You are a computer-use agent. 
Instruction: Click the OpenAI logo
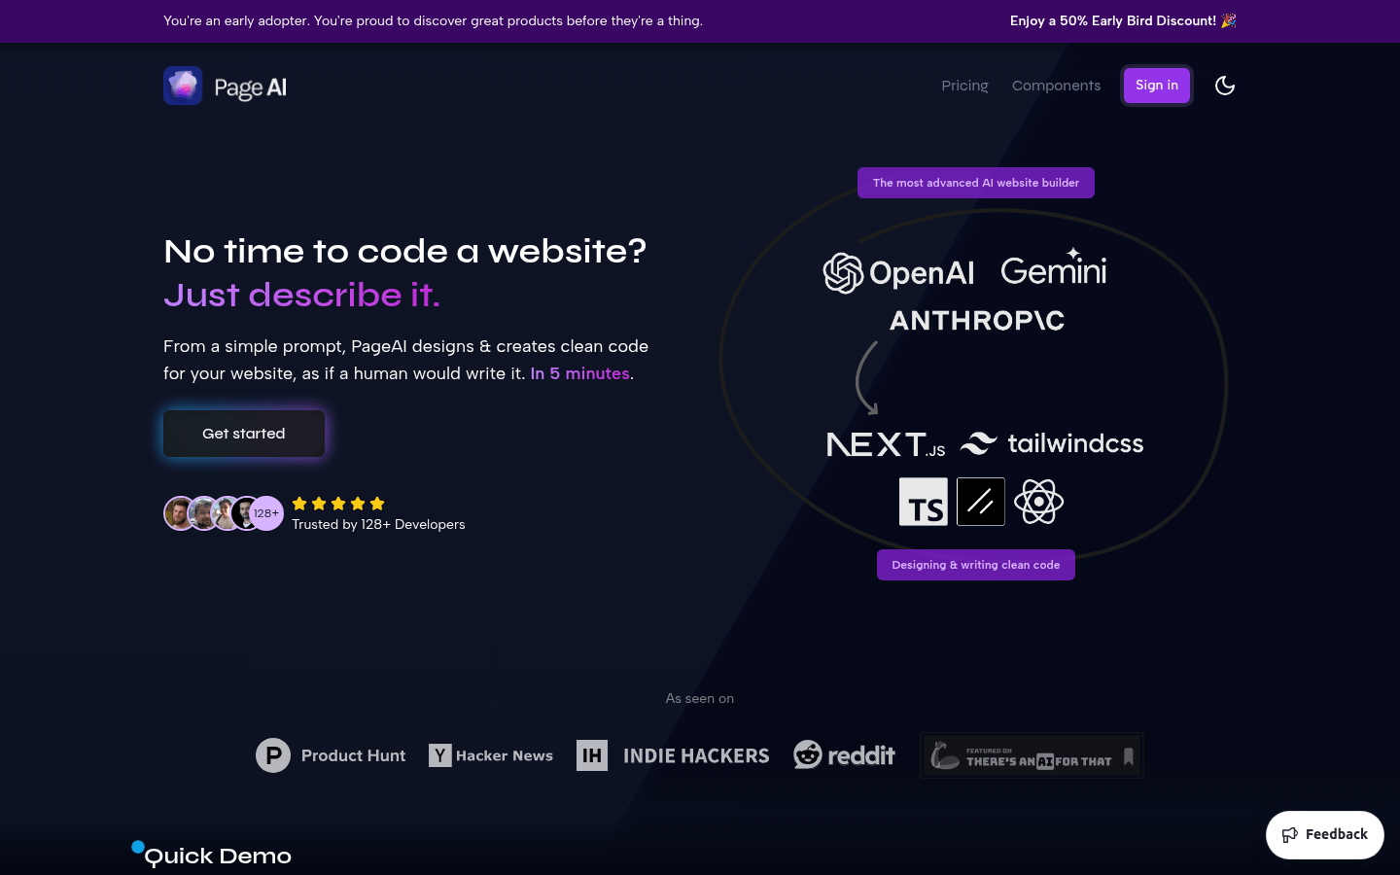[898, 273]
